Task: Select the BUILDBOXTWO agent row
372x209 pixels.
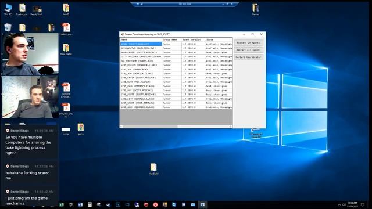Action: [176, 48]
